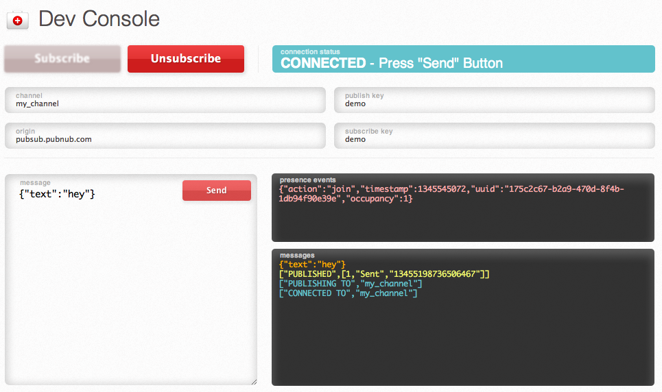Screen dimensions: 662x392
Task: Click the yellow PUBLISHED Sent log line
Action: pyautogui.click(x=384, y=274)
